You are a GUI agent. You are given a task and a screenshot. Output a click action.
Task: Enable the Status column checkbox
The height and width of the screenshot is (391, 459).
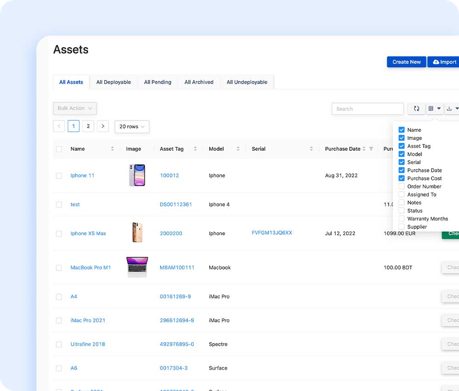(x=402, y=210)
